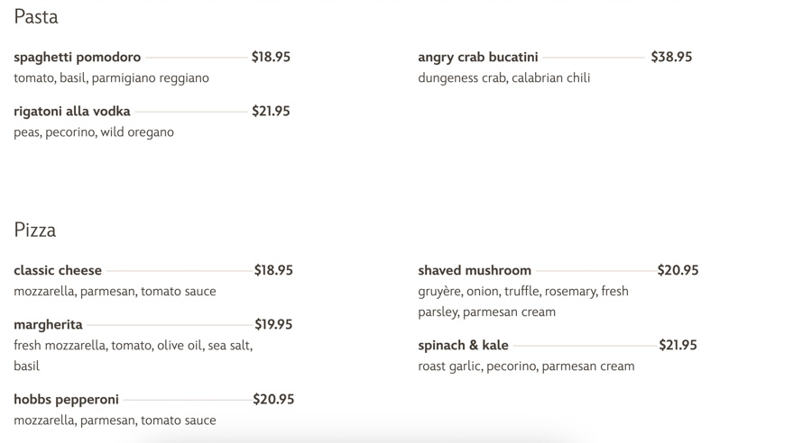Select the rigatoni alla vodka dish name
The image size is (812, 443).
click(72, 111)
